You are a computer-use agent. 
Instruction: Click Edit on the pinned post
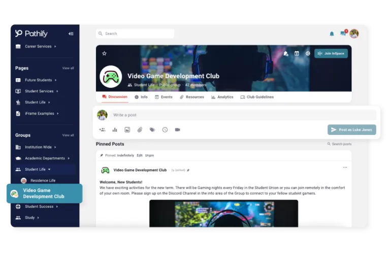(x=140, y=155)
